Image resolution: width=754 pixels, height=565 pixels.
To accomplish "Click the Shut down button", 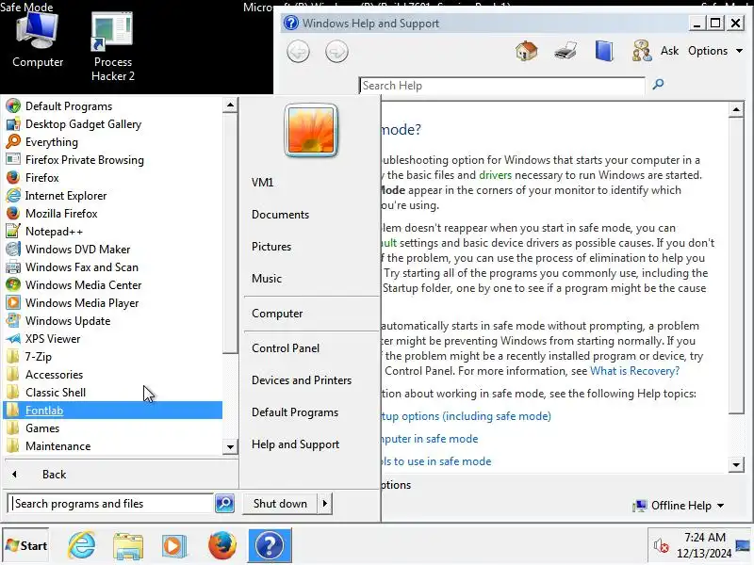I will click(280, 504).
